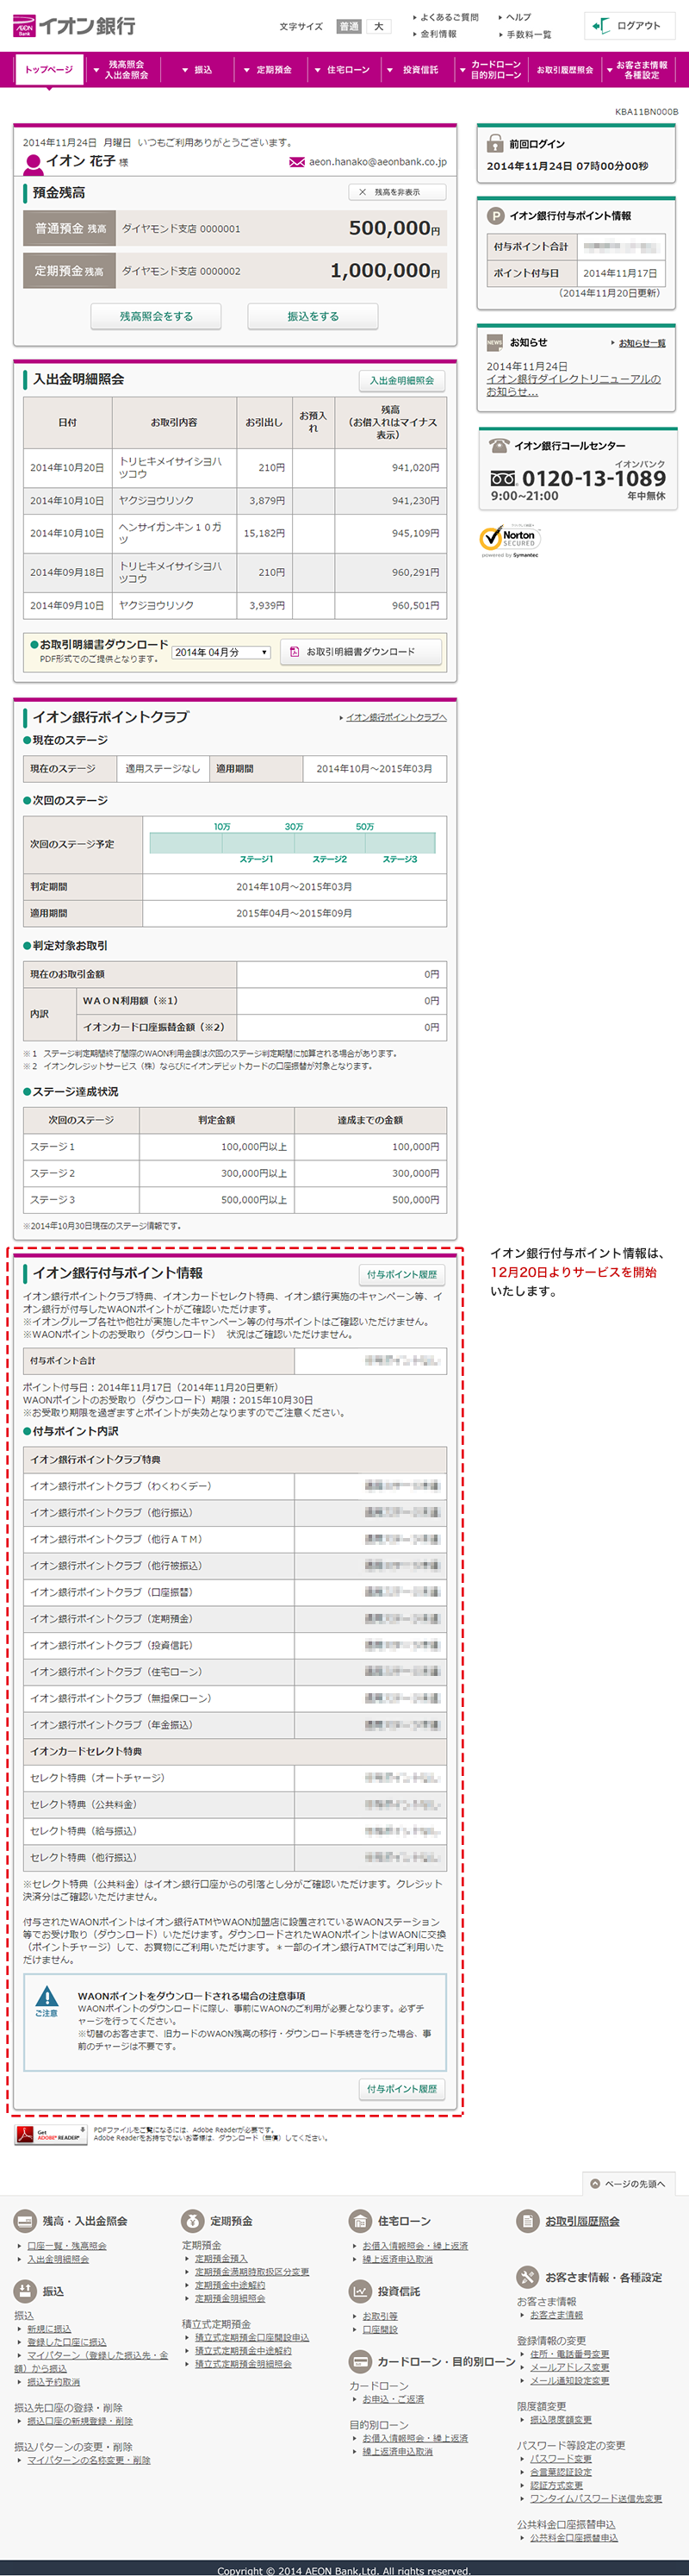Go to the トップページ tab
Screen dimensions: 689x2576
pyautogui.click(x=49, y=70)
